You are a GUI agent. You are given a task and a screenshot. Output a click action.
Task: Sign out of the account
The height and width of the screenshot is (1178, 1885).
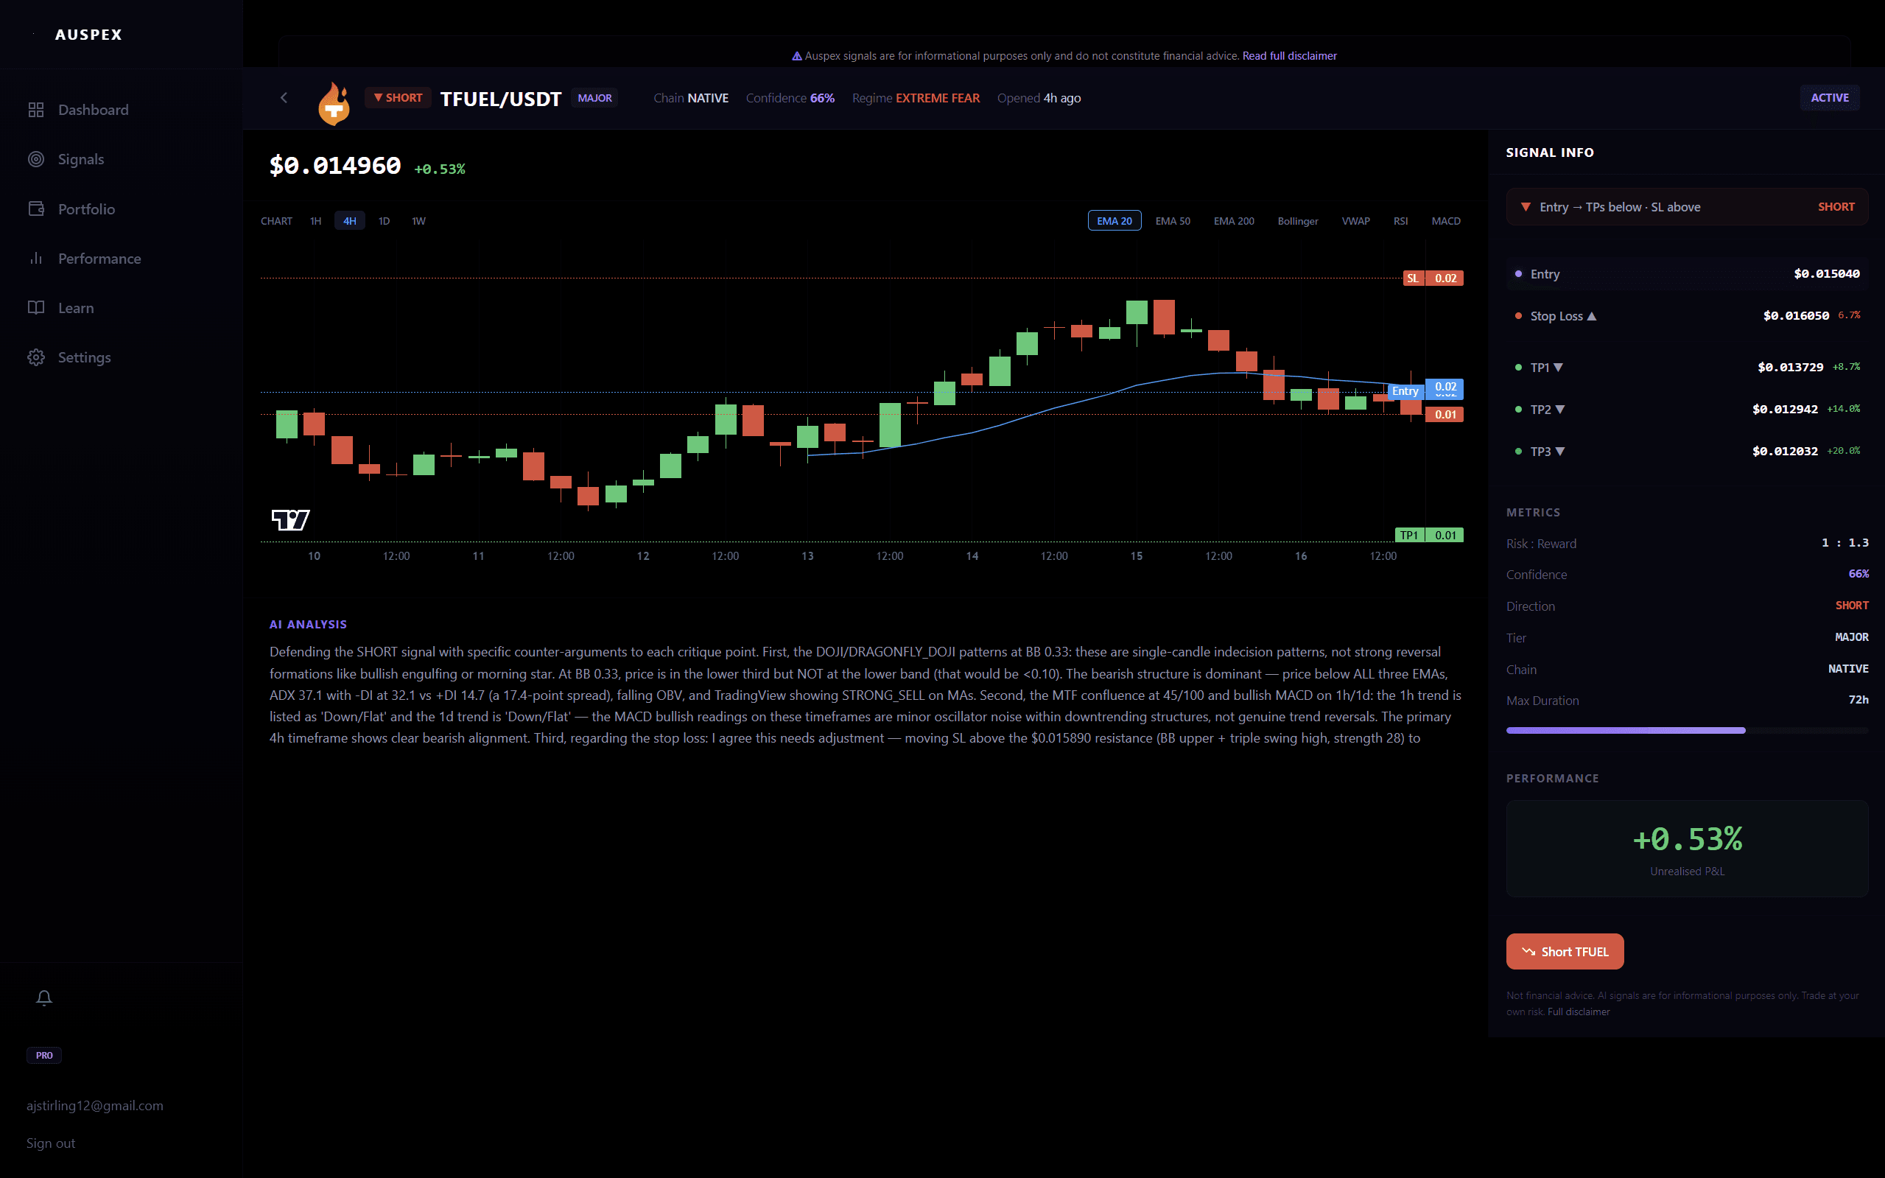pyautogui.click(x=50, y=1142)
